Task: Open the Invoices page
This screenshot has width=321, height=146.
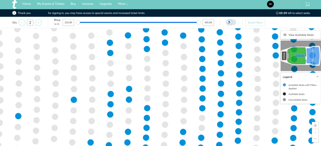Action: [x=88, y=4]
